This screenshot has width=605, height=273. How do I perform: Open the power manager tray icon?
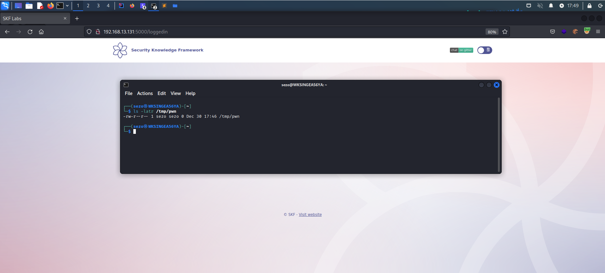(562, 5)
